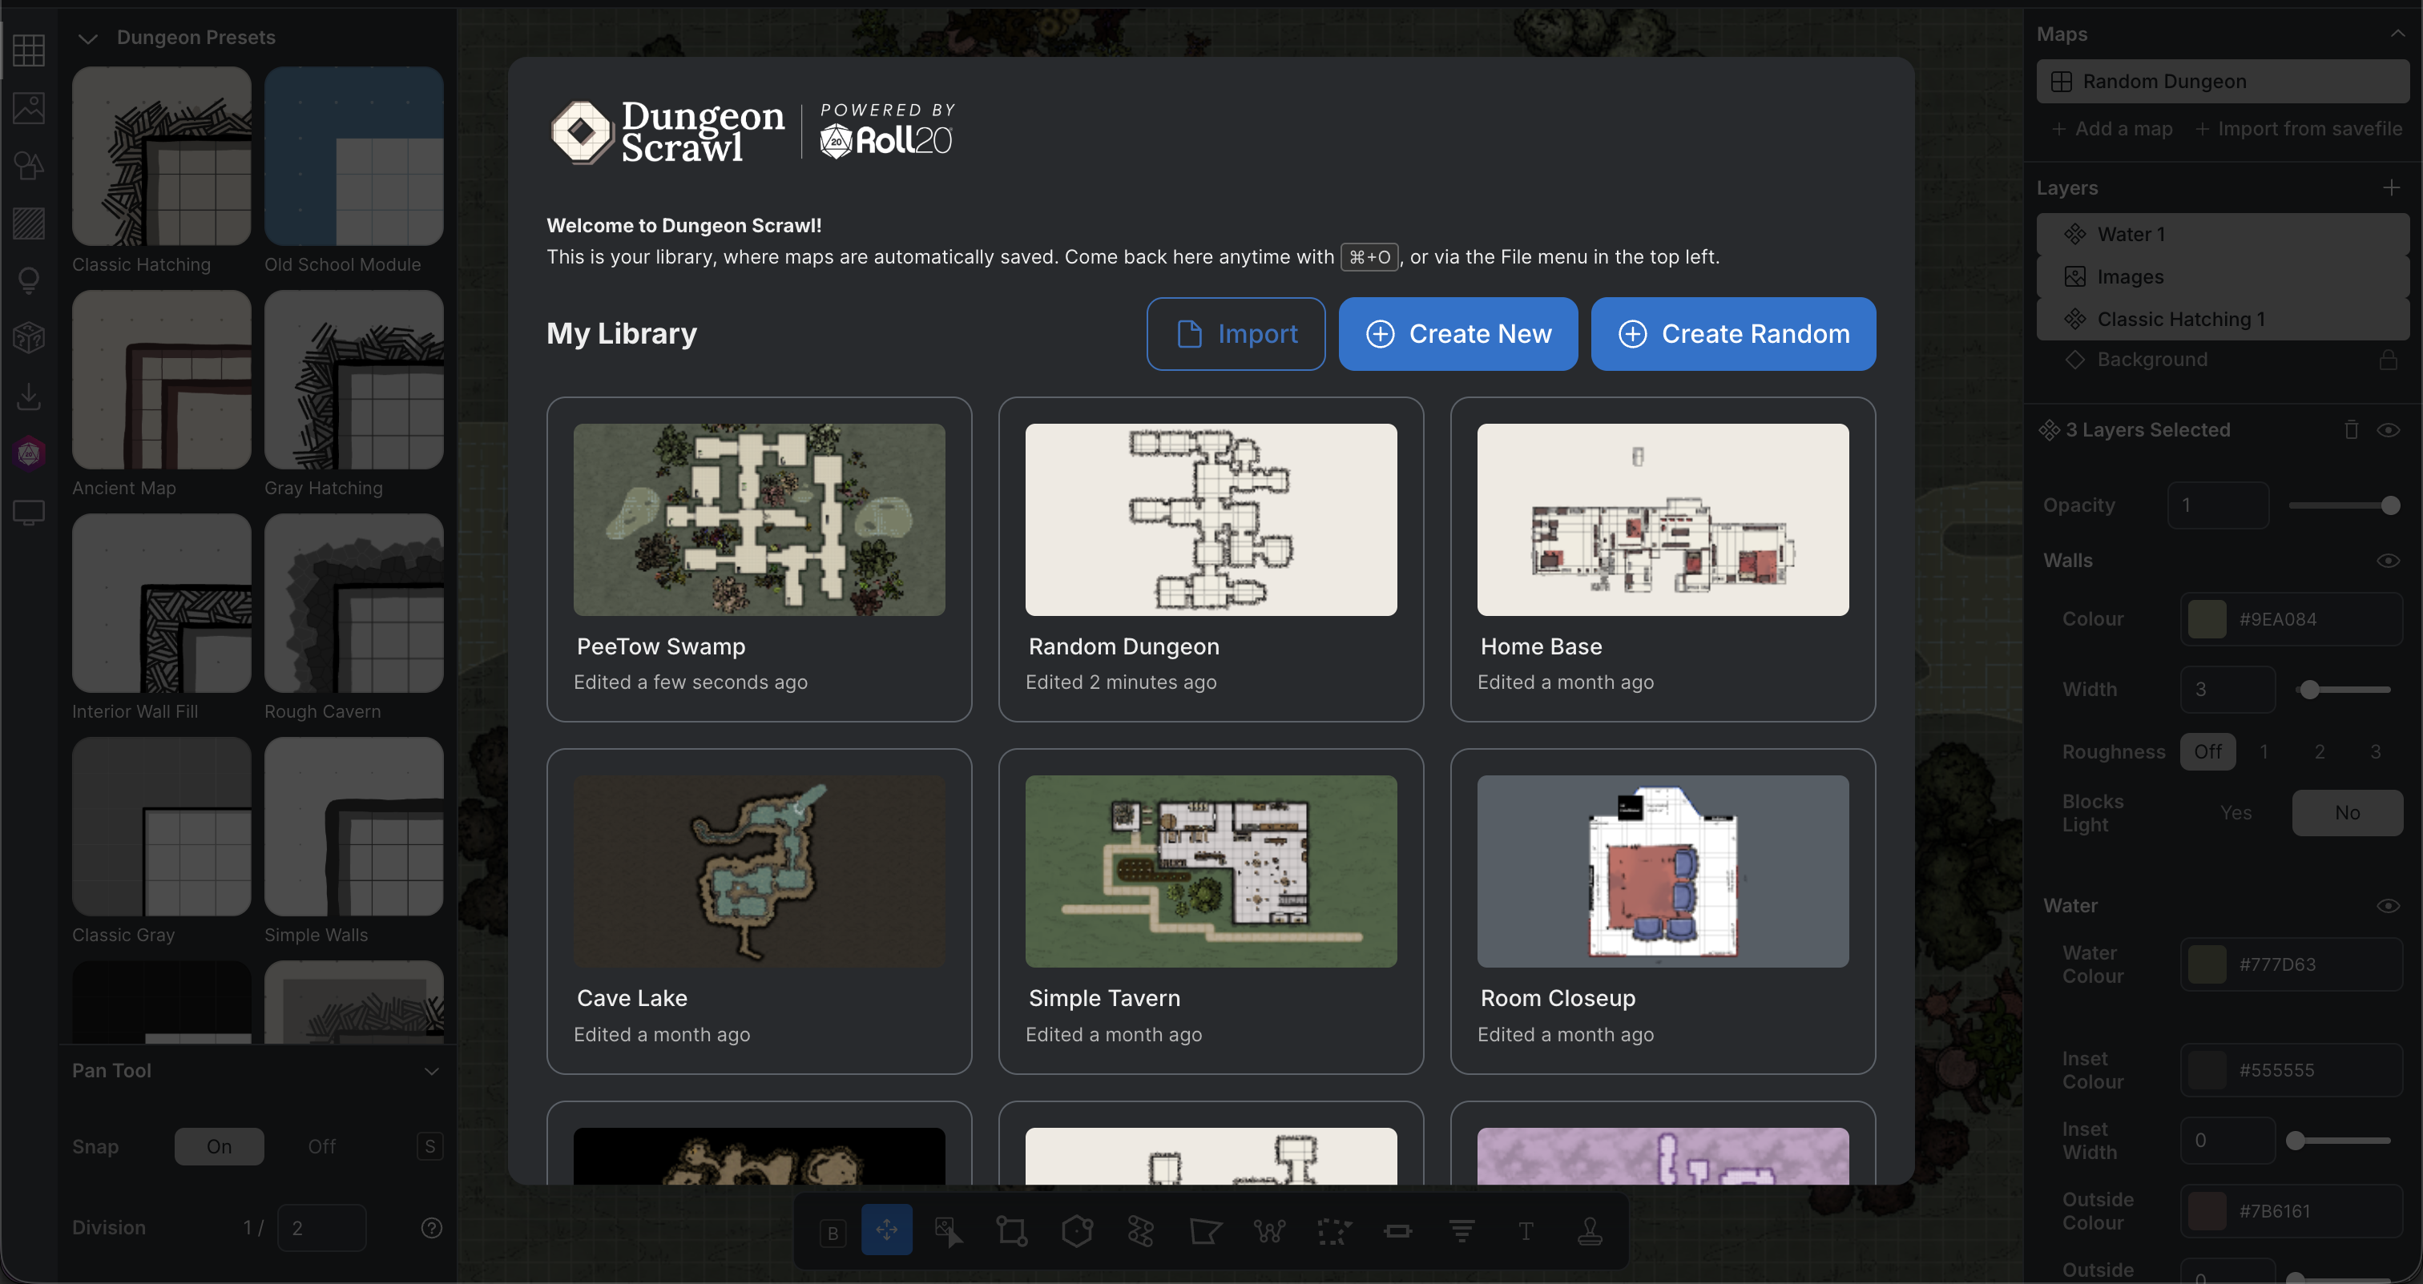Screen dimensions: 2423x1284
Task: Add a new layer with plus icon
Action: tap(2391, 188)
